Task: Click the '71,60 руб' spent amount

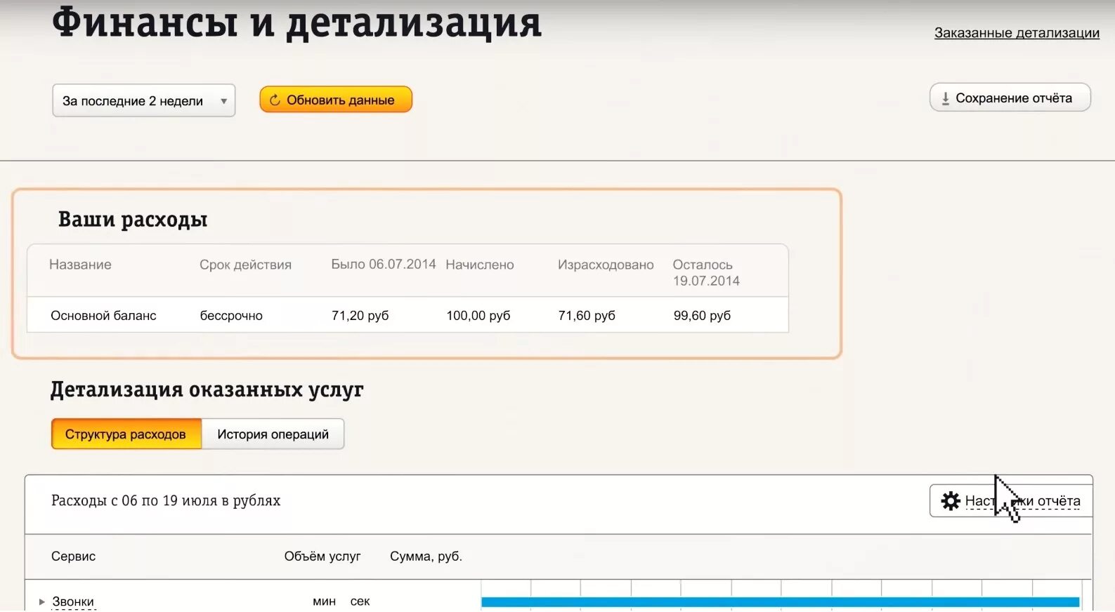Action: [587, 316]
